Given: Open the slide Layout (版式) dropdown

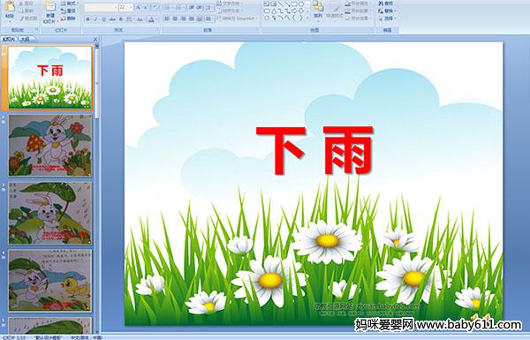Looking at the screenshot, I should [x=69, y=4].
